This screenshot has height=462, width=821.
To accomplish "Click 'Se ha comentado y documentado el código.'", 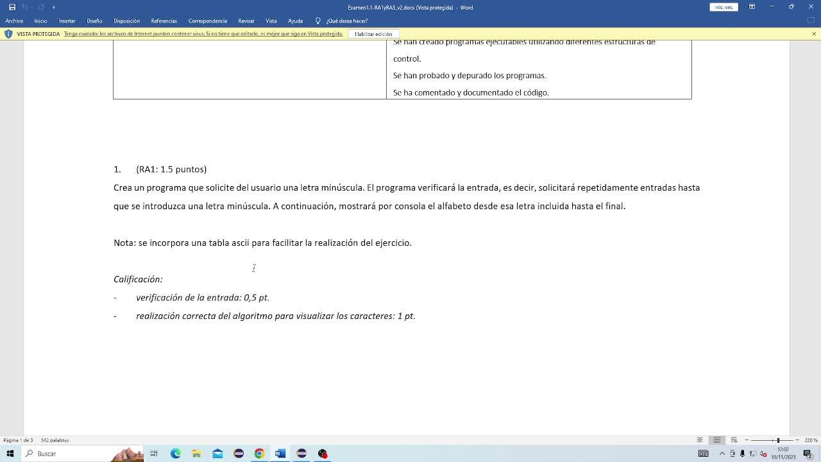I will click(x=471, y=92).
